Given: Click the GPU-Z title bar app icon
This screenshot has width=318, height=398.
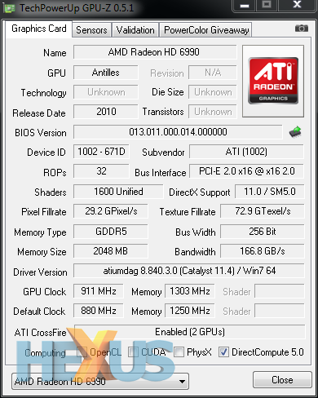Looking at the screenshot, I should tap(9, 8).
